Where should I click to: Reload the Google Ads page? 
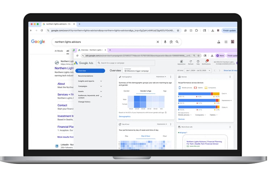tap(77, 56)
